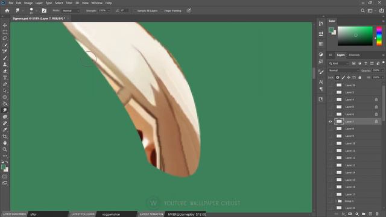Select the Smudge tool in toolbar
Viewport: 386px width, 217px height.
click(x=5, y=110)
